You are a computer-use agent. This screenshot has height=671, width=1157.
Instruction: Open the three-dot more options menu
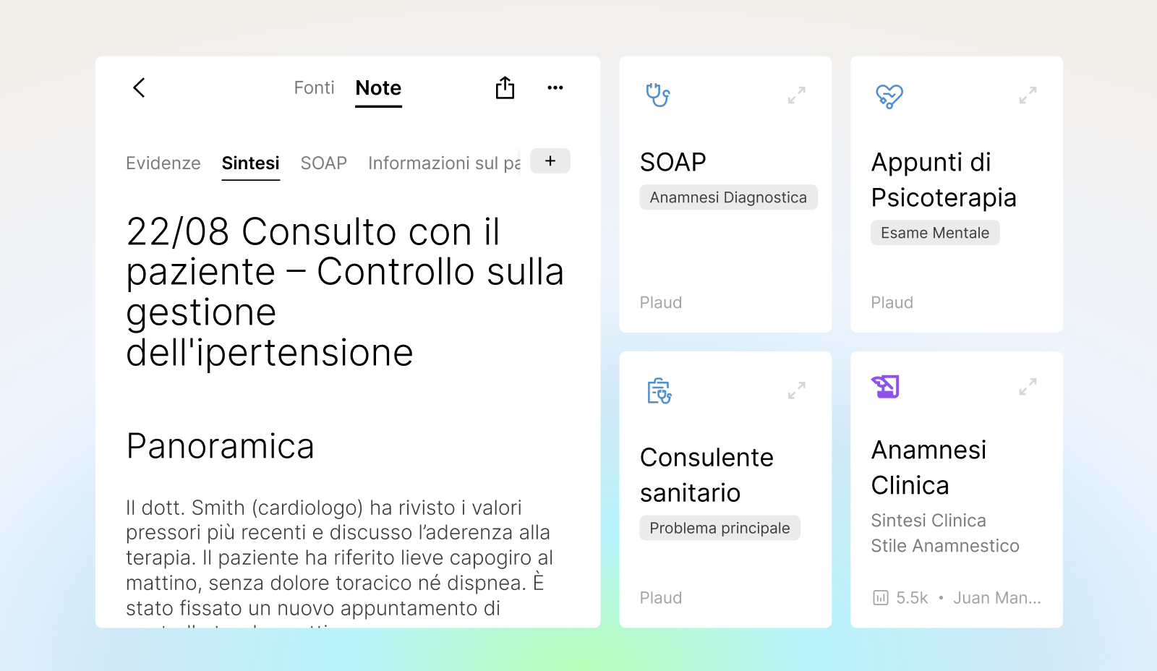(x=555, y=87)
